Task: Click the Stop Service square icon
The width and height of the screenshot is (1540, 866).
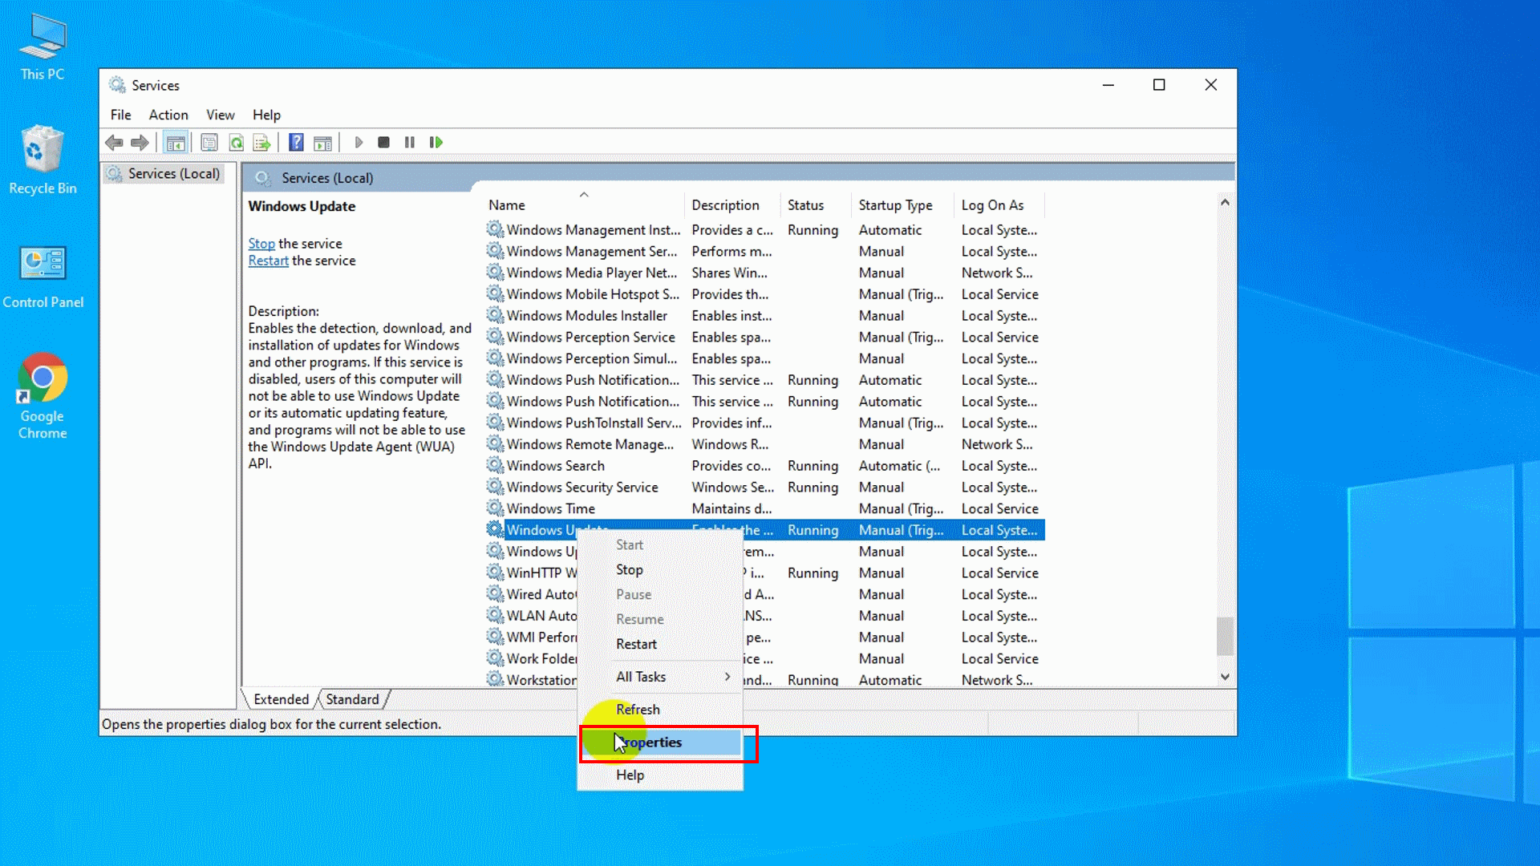Action: click(x=383, y=143)
